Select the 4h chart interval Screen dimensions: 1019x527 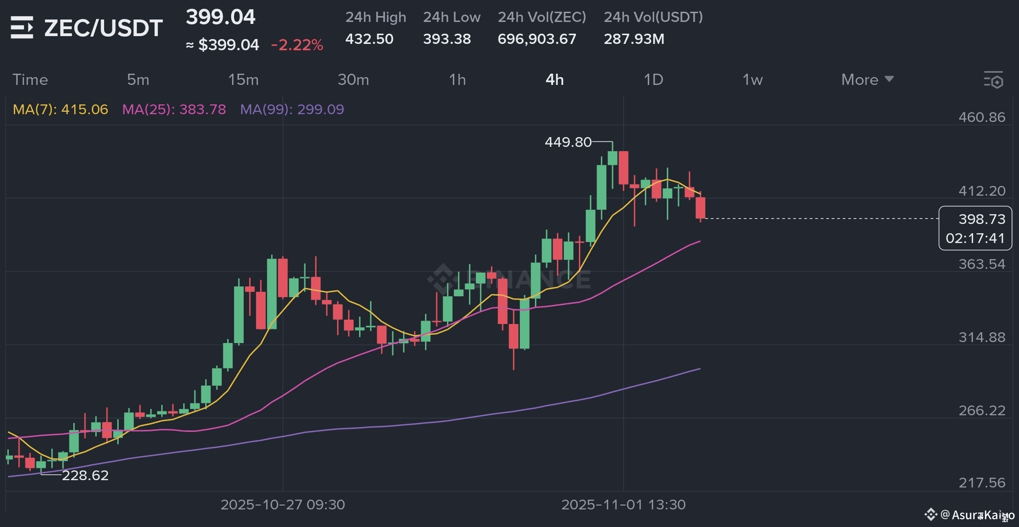(x=554, y=80)
